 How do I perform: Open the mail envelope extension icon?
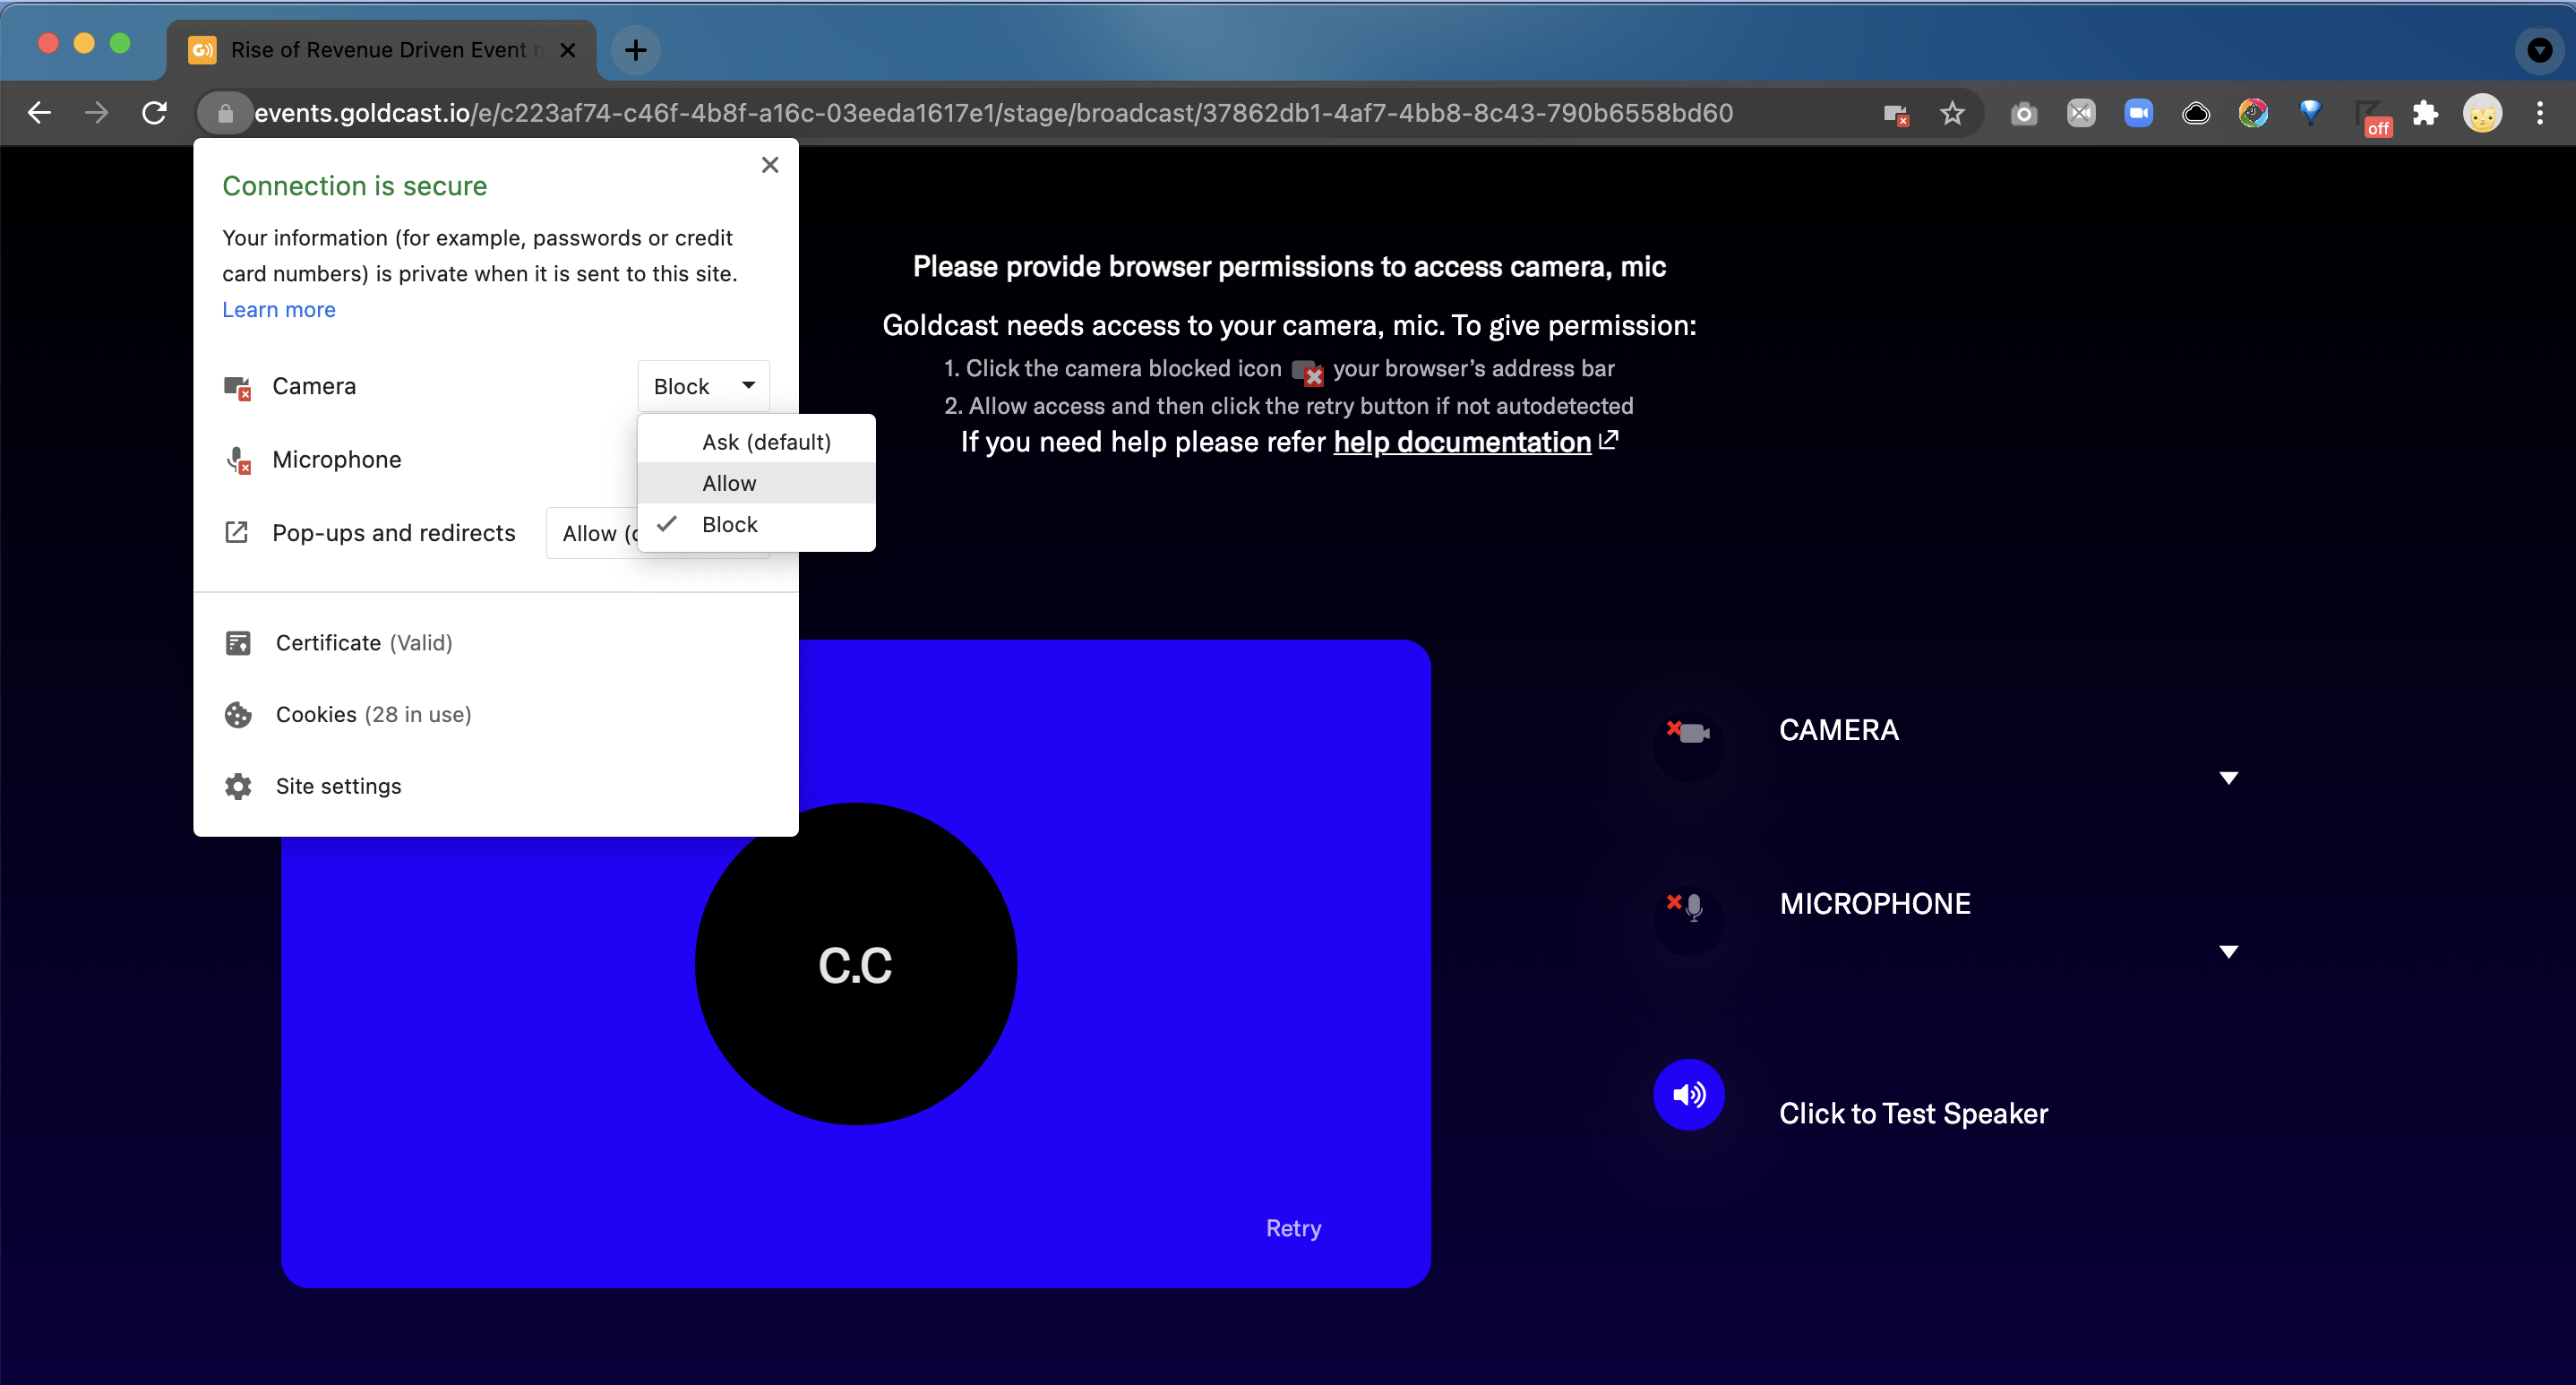pyautogui.click(x=2081, y=113)
